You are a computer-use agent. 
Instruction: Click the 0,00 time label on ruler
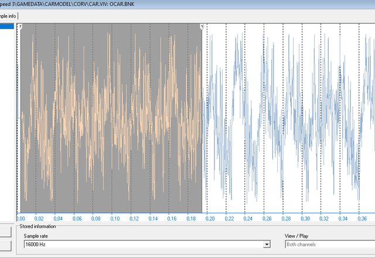point(21,218)
